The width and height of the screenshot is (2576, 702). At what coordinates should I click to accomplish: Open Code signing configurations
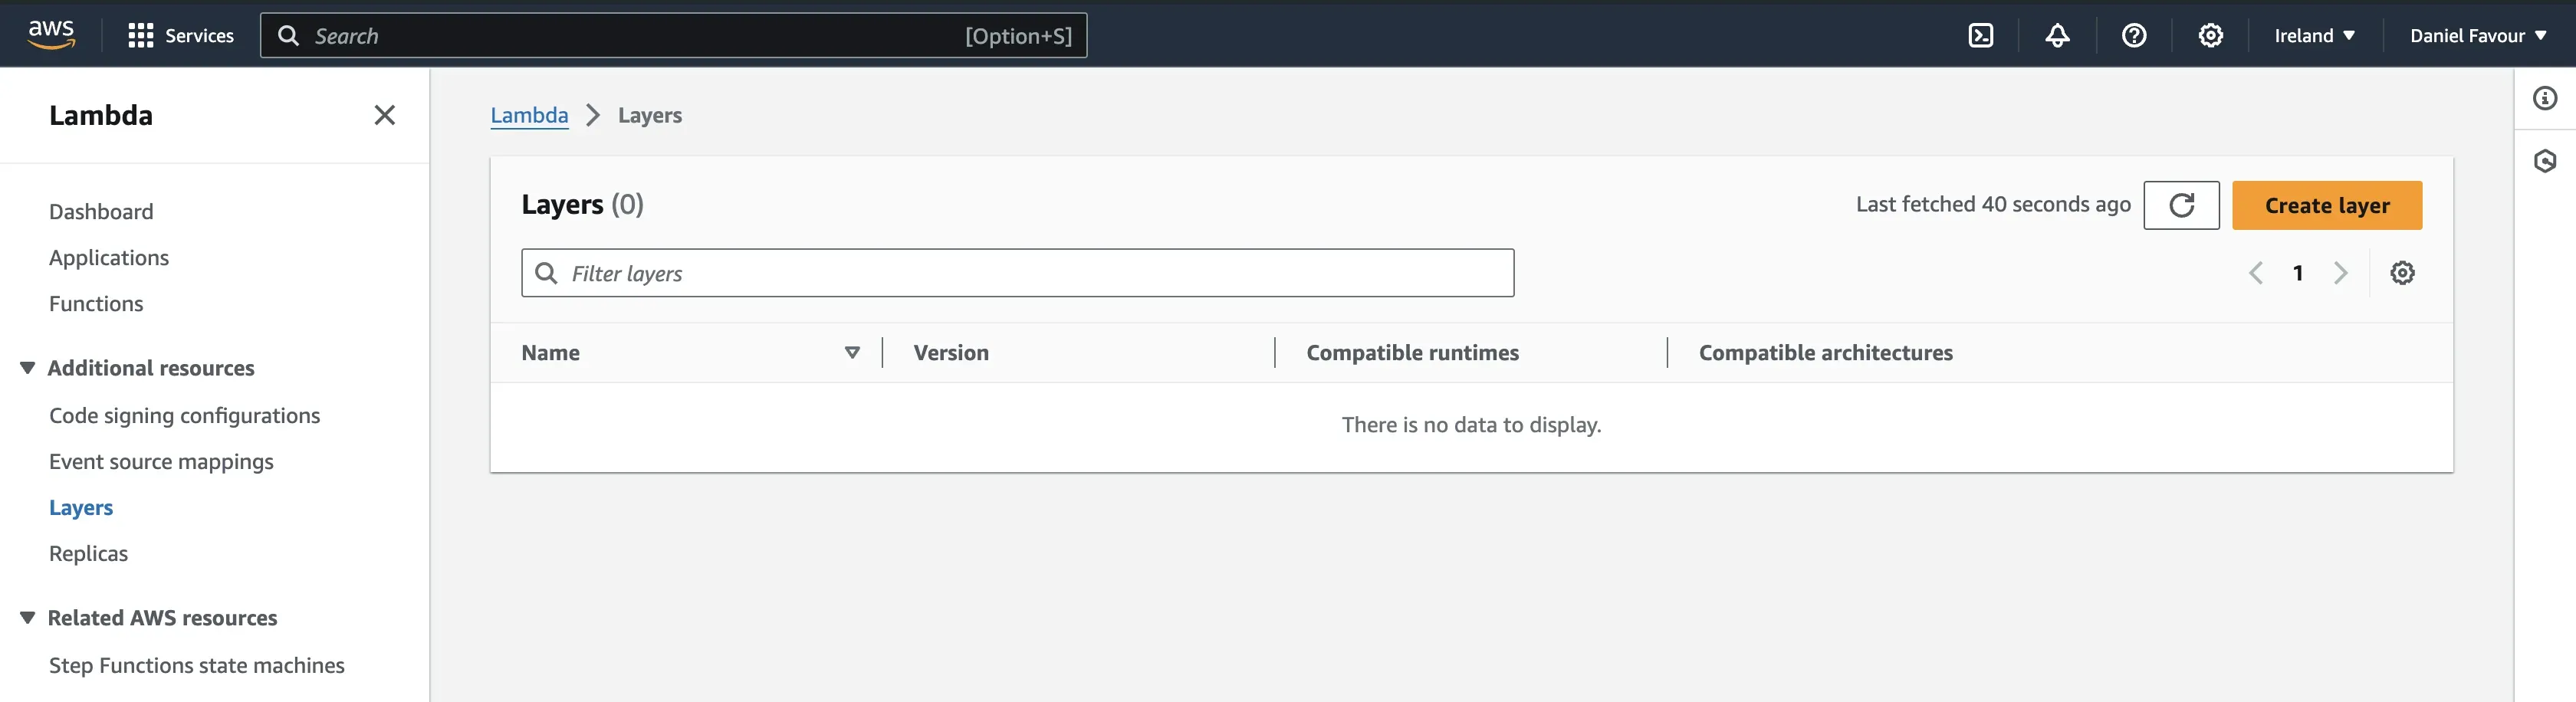pyautogui.click(x=185, y=416)
